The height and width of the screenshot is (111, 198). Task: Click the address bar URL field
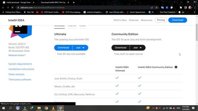click(x=83, y=7)
